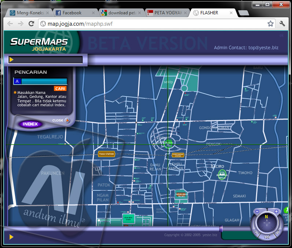The image size is (292, 248).
Task: Click the PATOK area label
Action: (x=104, y=185)
